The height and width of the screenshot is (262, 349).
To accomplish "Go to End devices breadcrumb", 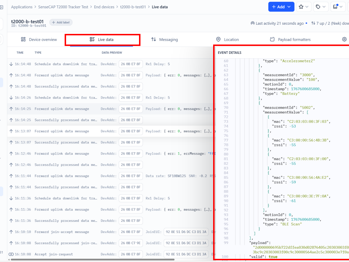I will [x=104, y=7].
